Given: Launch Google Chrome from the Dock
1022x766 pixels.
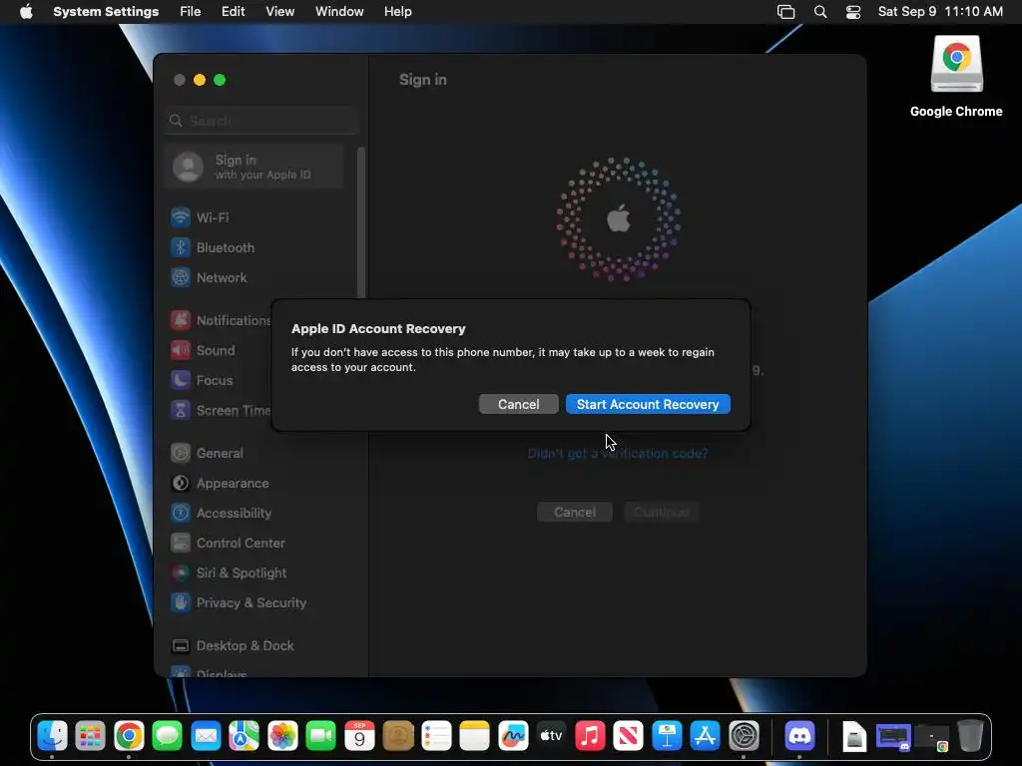Looking at the screenshot, I should click(129, 736).
